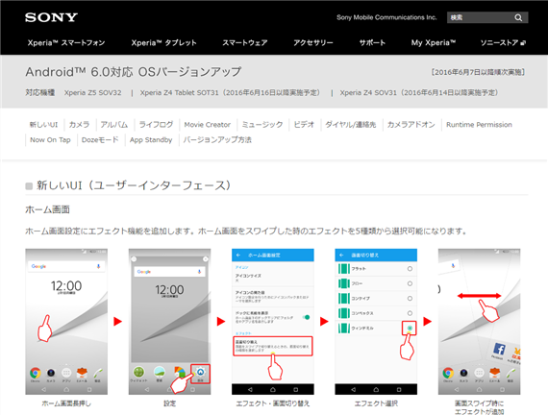Click Chrome icon in last phone screenshot
The height and width of the screenshot is (415, 548).
(448, 373)
